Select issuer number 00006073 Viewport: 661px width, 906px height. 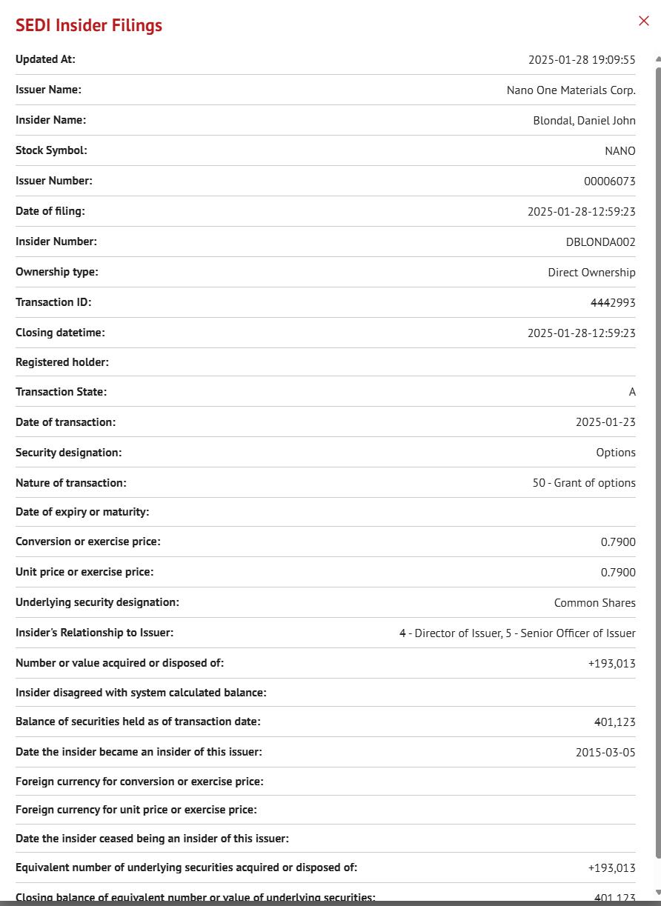point(609,181)
